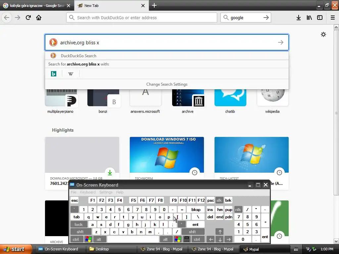339x254 pixels.
Task: Click the address bar input field
Action: pos(142,18)
